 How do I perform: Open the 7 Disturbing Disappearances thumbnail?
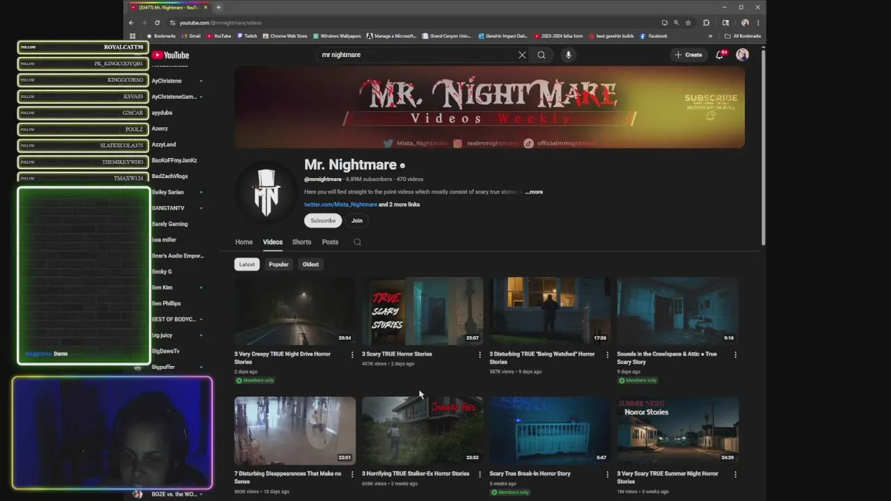pos(294,431)
